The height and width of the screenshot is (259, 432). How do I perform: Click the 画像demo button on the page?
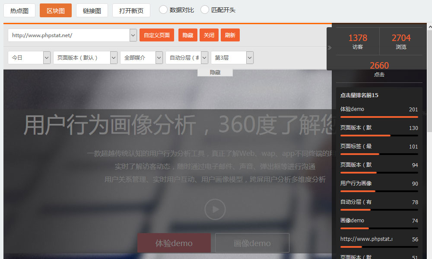coord(252,243)
